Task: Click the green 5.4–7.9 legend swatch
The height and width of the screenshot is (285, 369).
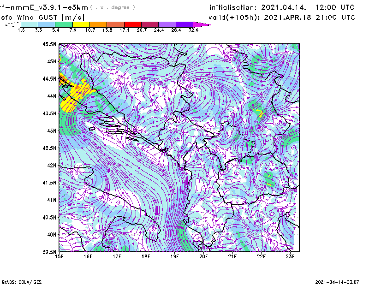Action: [x=64, y=24]
